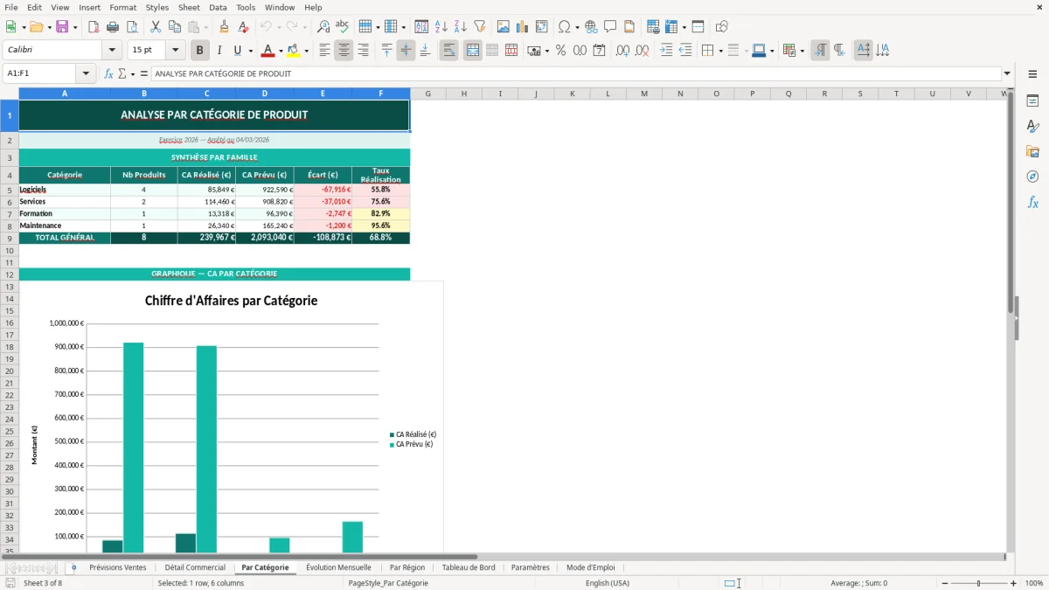
Task: Select column header D
Action: click(265, 94)
